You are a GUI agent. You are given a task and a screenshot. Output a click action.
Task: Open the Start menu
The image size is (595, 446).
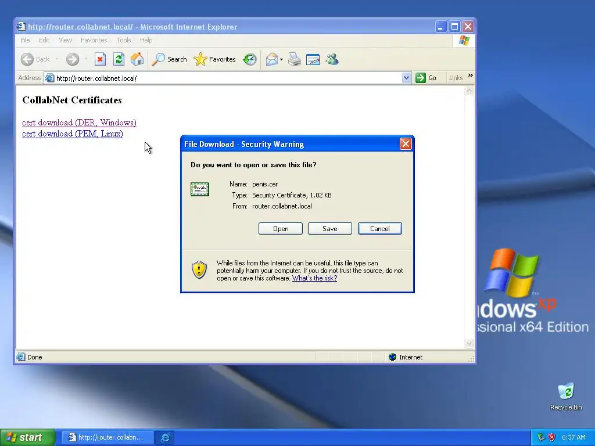(x=27, y=437)
